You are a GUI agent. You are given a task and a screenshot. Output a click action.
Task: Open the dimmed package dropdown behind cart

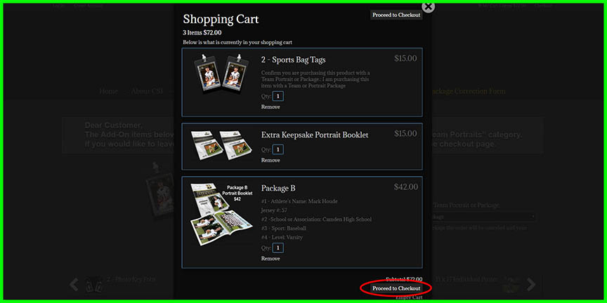click(484, 217)
